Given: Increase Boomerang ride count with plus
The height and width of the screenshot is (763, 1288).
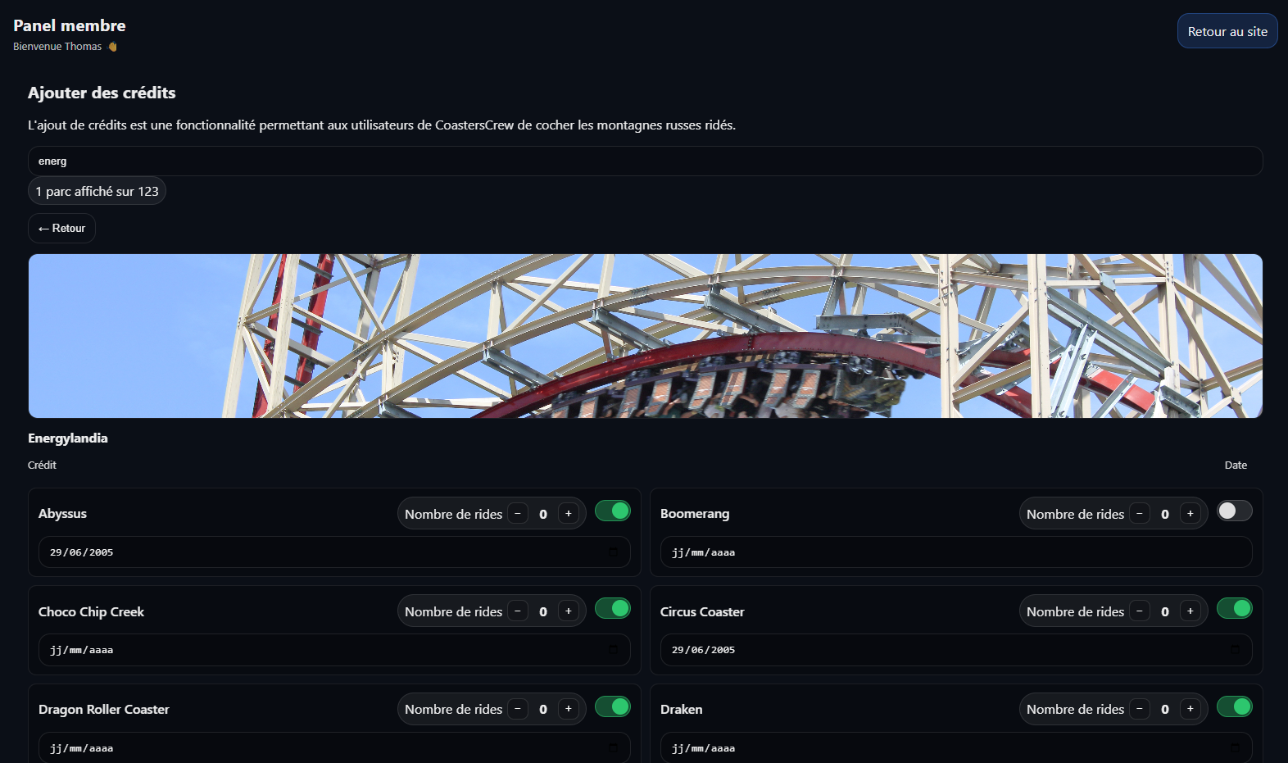Looking at the screenshot, I should (x=1190, y=514).
